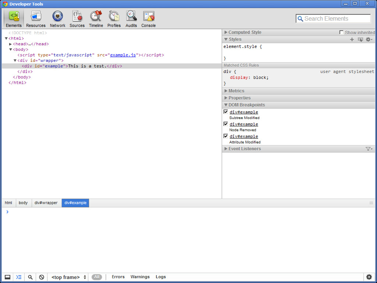Click the "Matched CSS Rules" header
This screenshot has height=283, width=377.
(241, 65)
